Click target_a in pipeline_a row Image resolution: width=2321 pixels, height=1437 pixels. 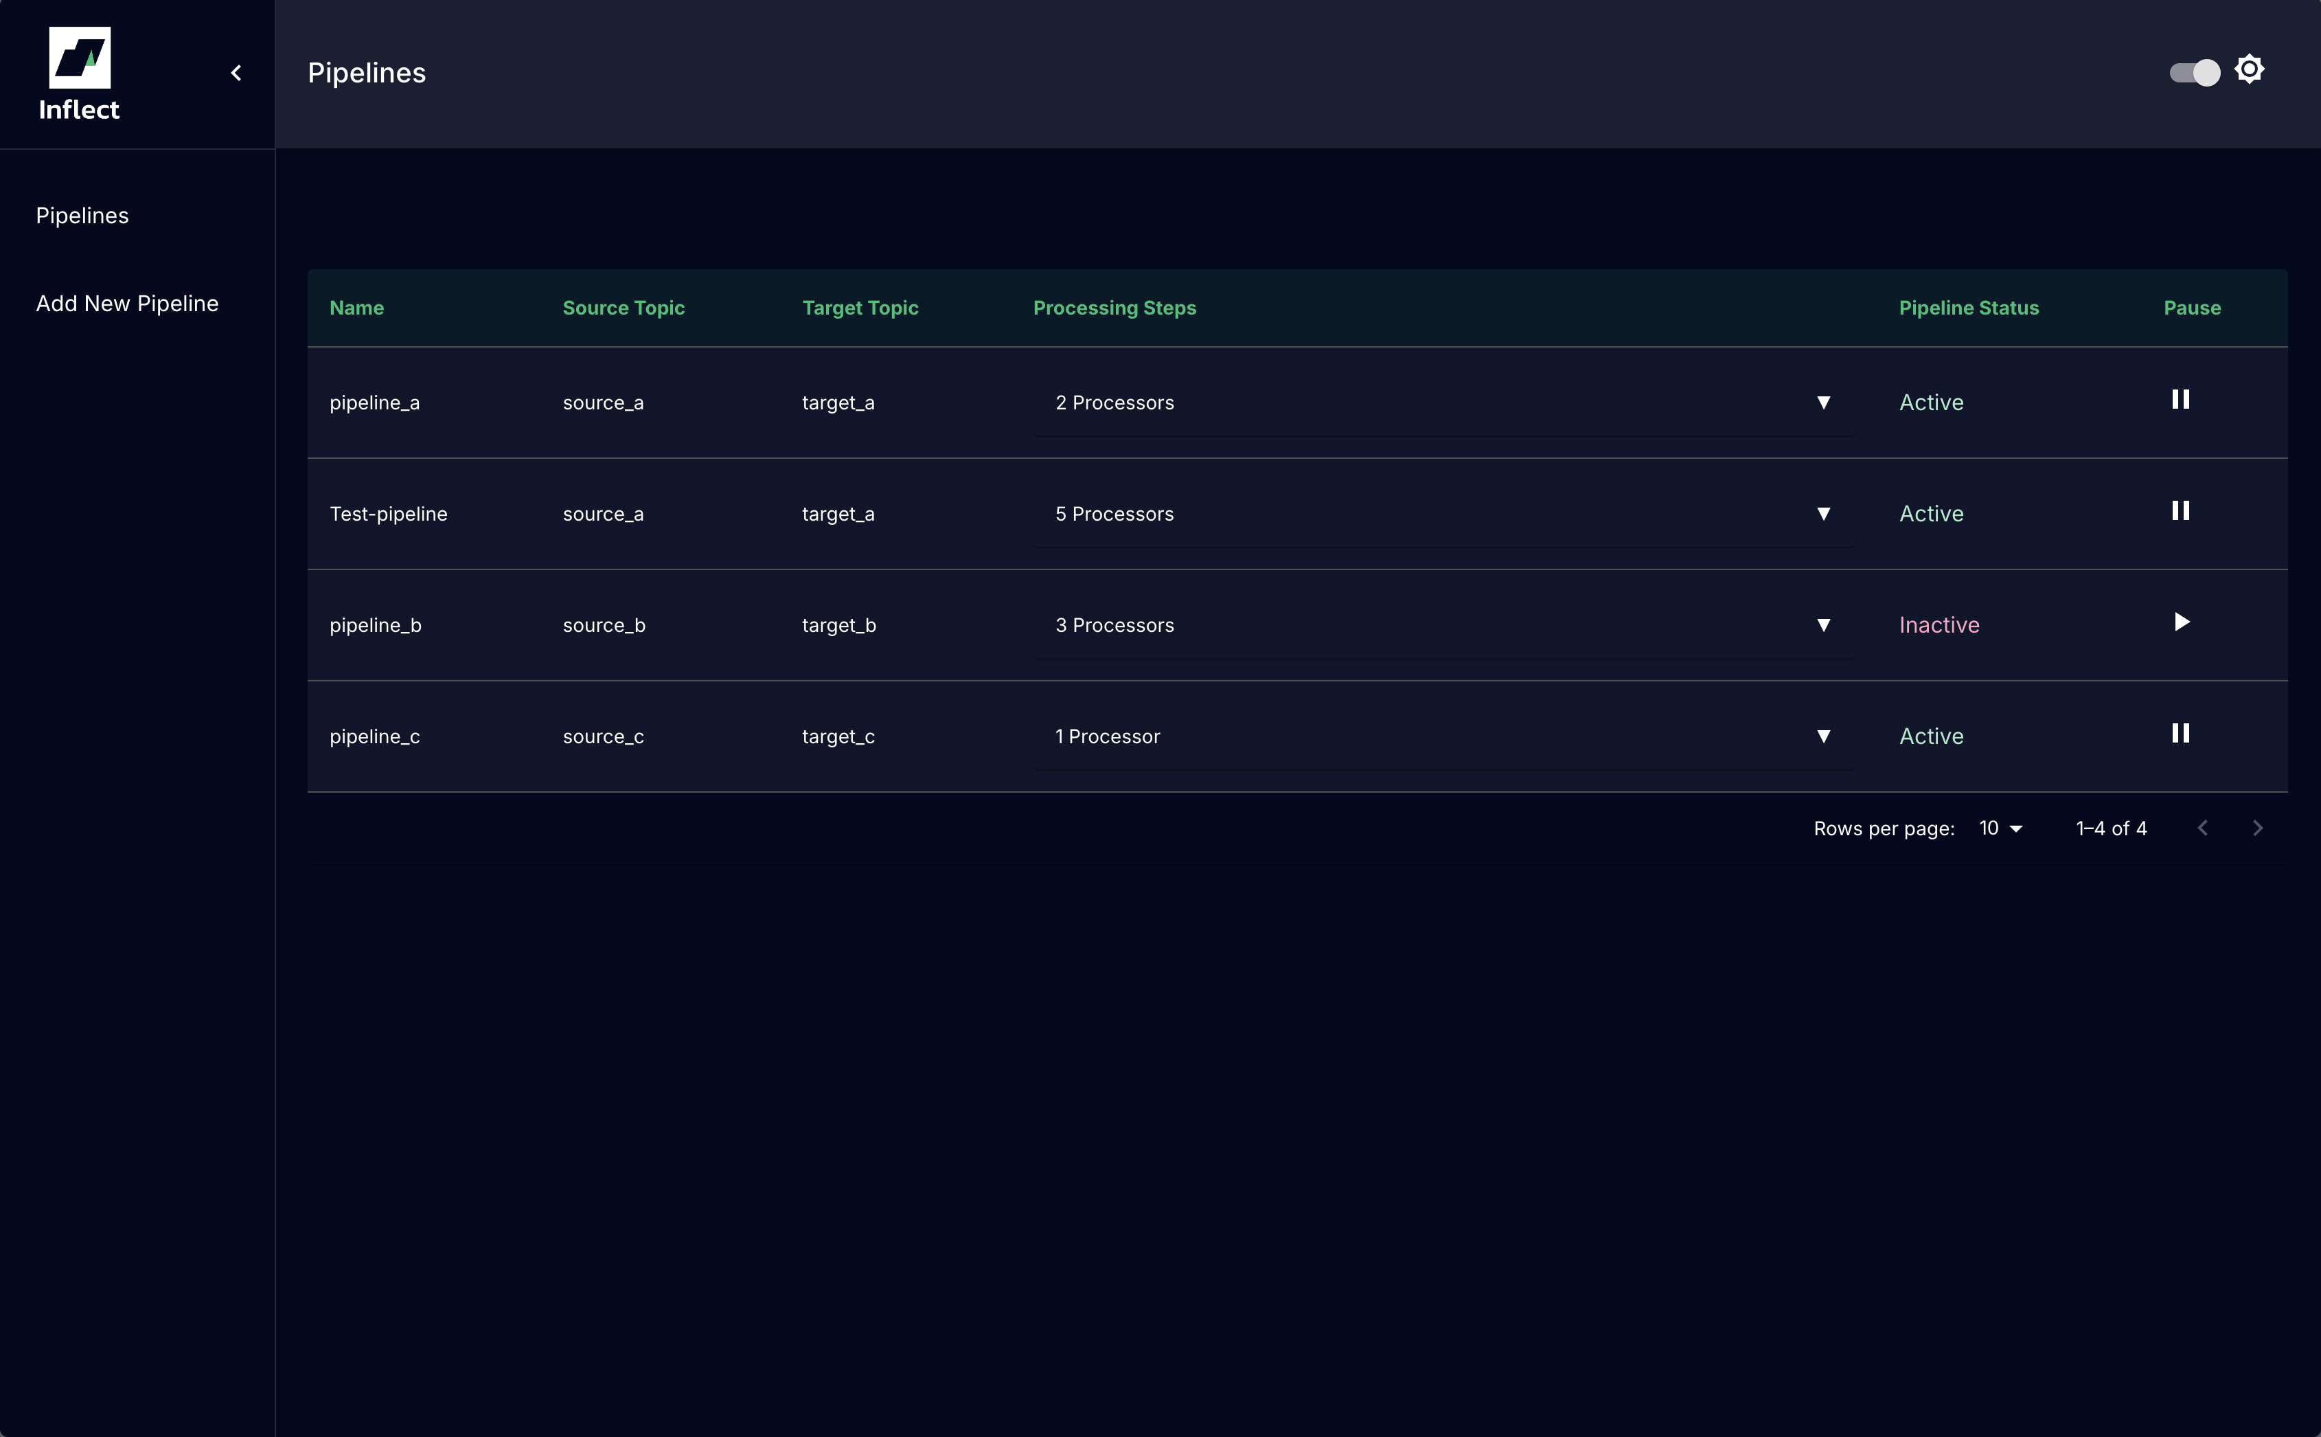point(838,403)
